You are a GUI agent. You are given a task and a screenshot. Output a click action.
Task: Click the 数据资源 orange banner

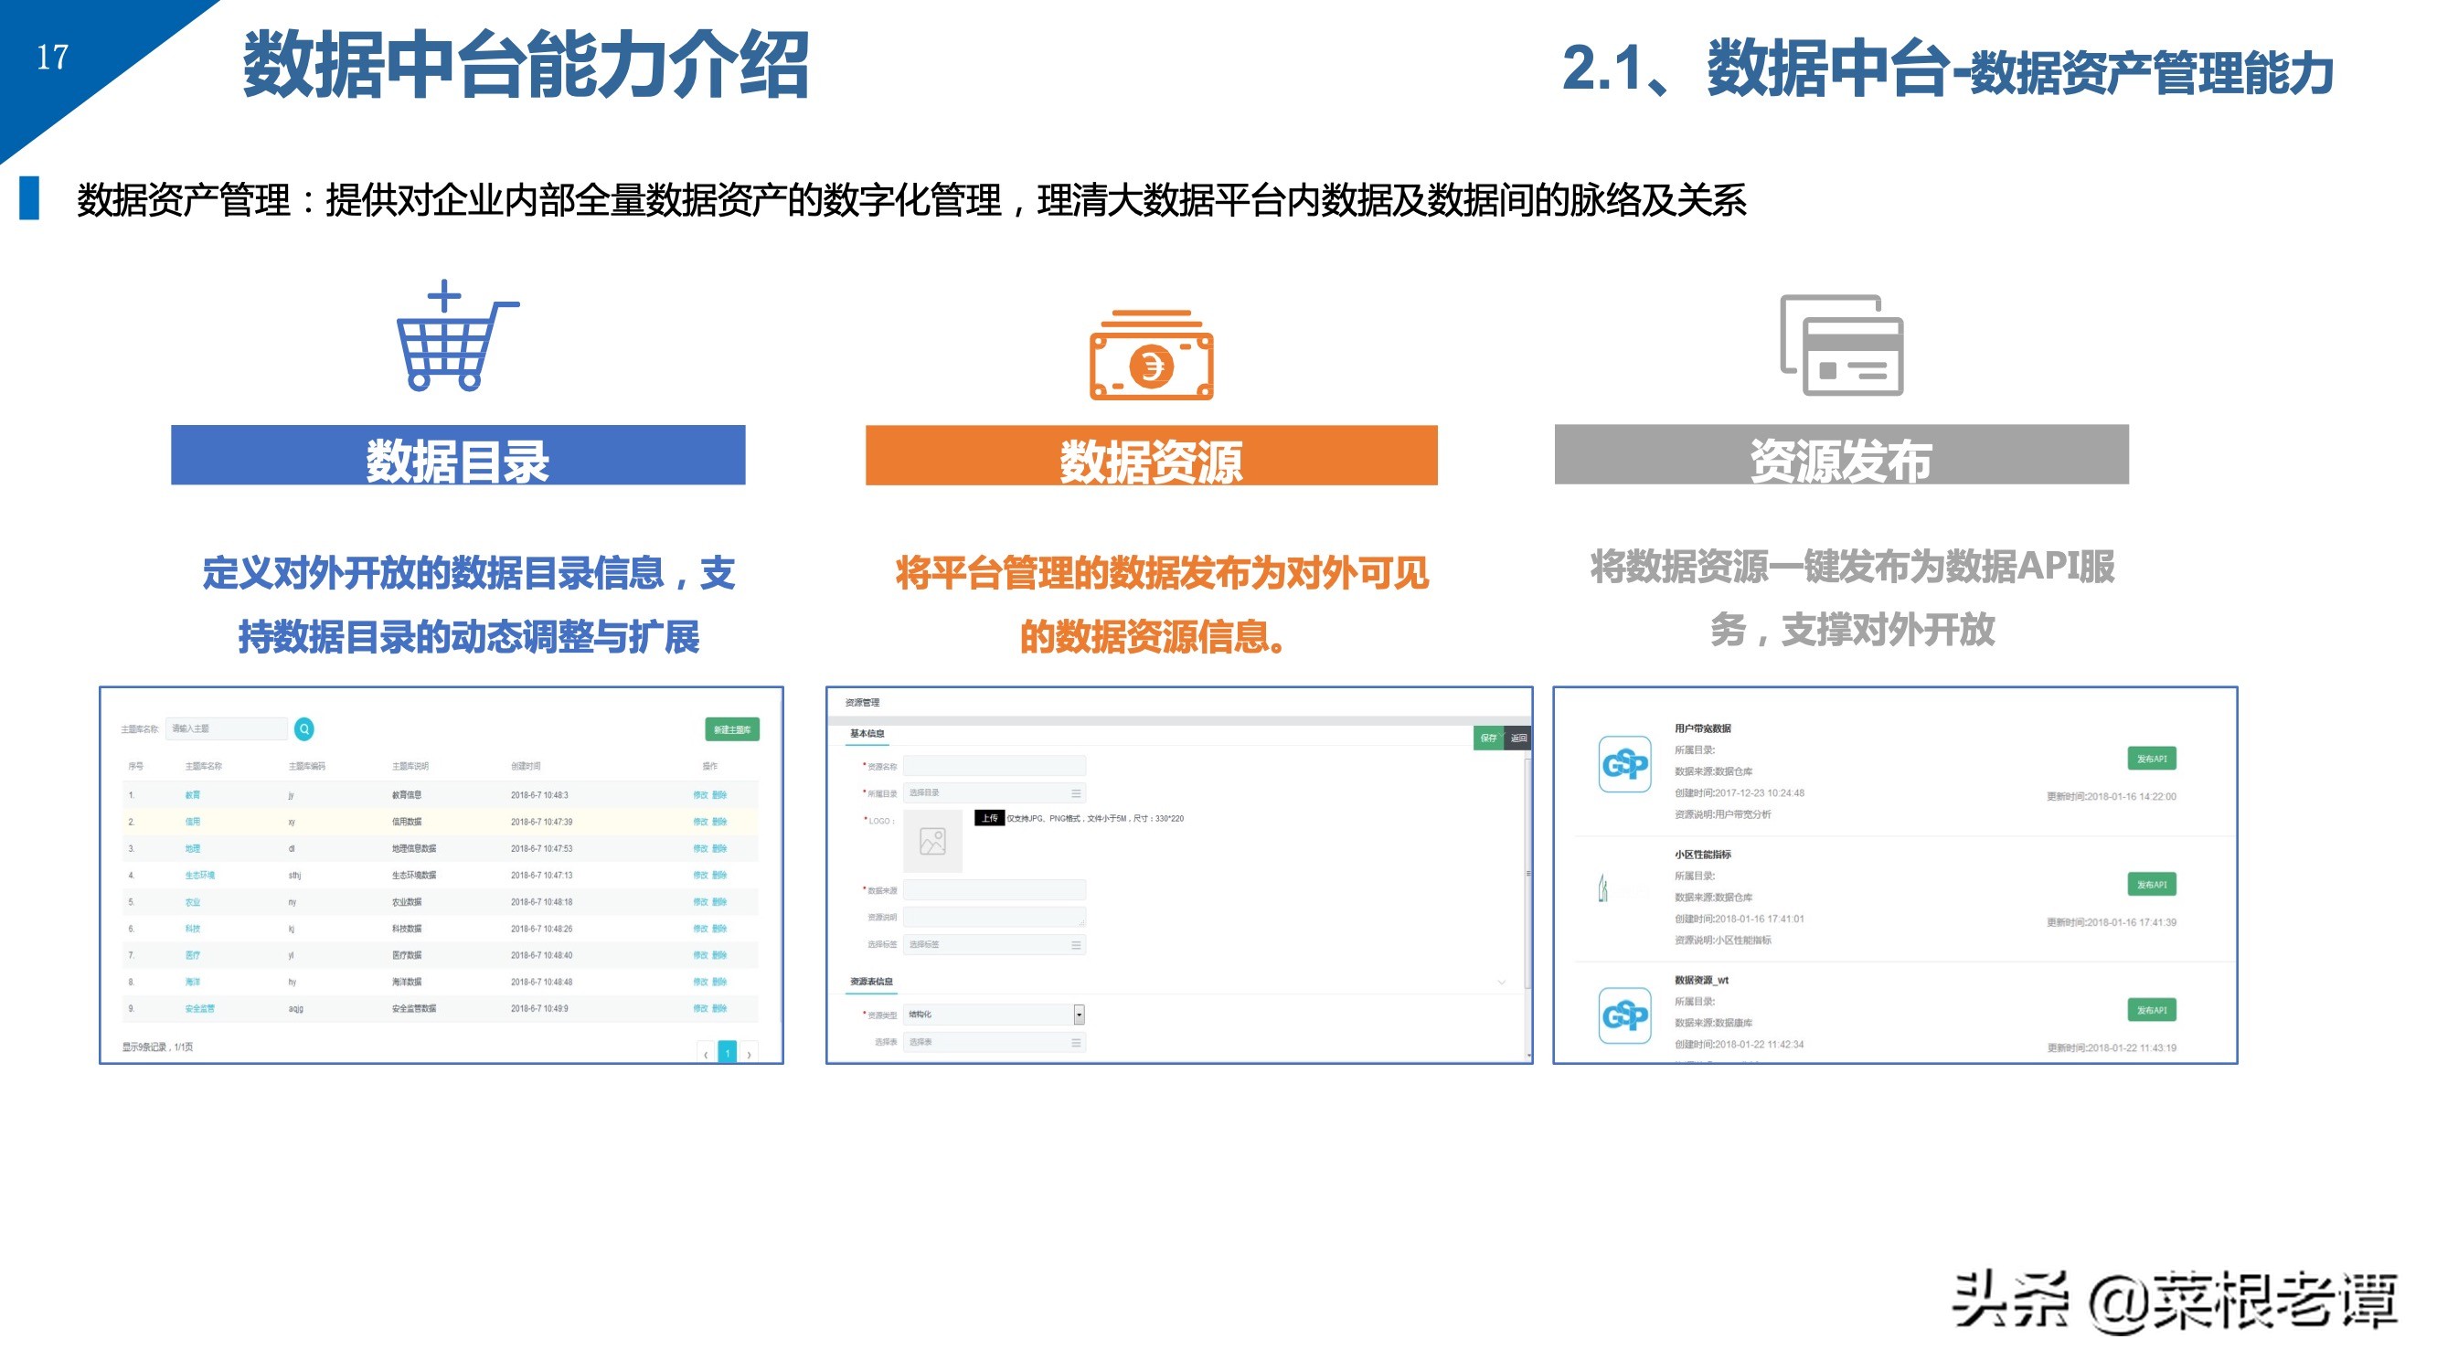1150,456
